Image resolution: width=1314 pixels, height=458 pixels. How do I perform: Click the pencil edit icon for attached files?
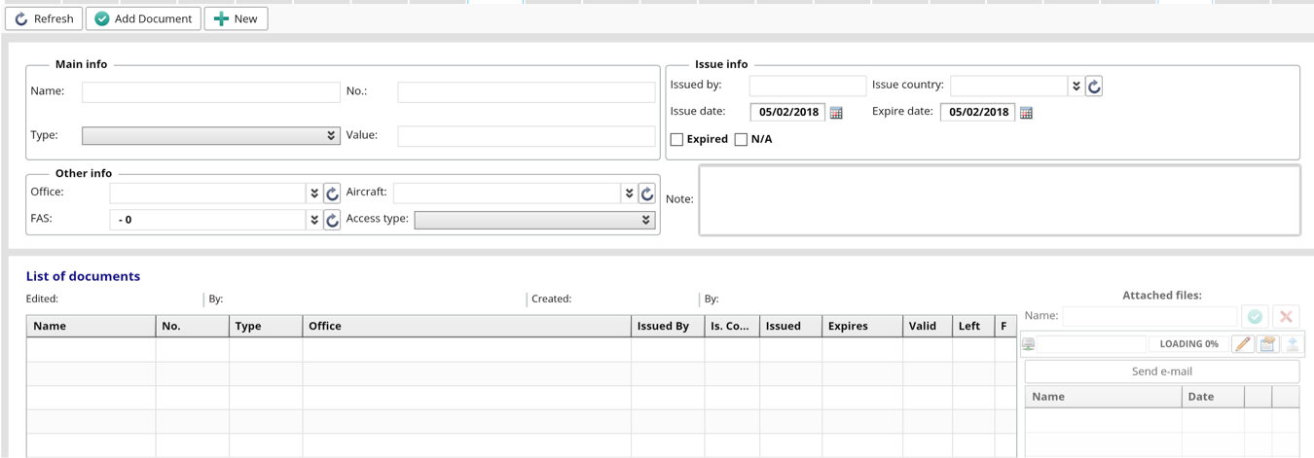[1243, 344]
